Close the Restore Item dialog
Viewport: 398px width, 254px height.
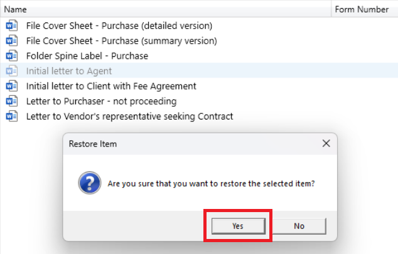[x=326, y=143]
